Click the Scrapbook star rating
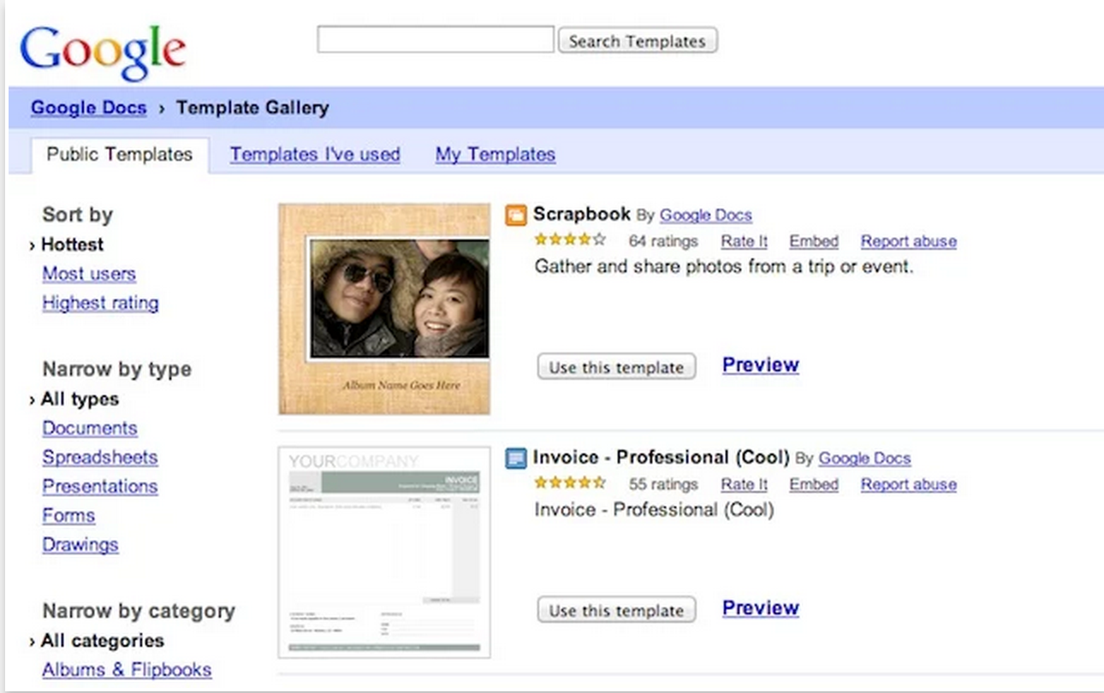Image resolution: width=1104 pixels, height=693 pixels. (570, 240)
